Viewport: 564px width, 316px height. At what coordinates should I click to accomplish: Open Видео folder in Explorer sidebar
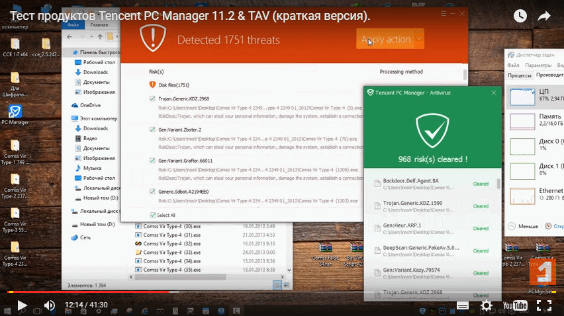(86, 138)
